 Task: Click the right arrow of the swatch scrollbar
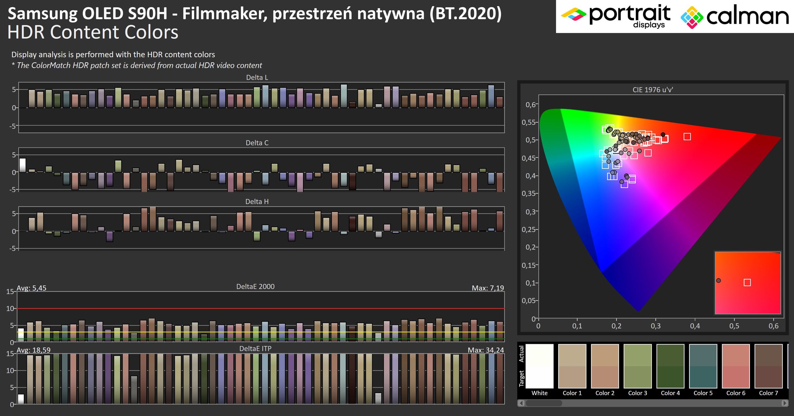785,403
